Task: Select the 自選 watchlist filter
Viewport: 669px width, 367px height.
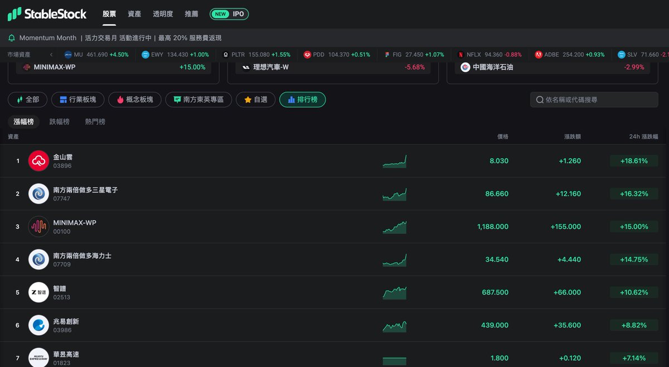Action: pos(255,100)
